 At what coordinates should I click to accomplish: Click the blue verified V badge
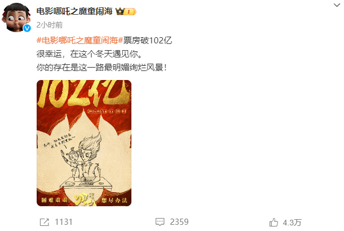pos(27,28)
